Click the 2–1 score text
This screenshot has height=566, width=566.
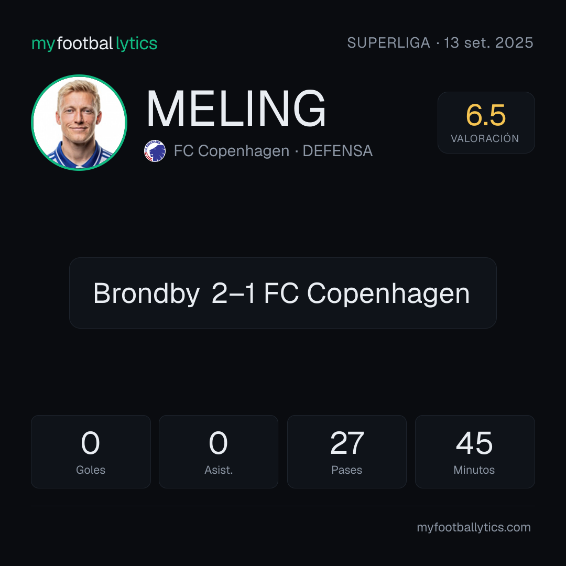[234, 293]
